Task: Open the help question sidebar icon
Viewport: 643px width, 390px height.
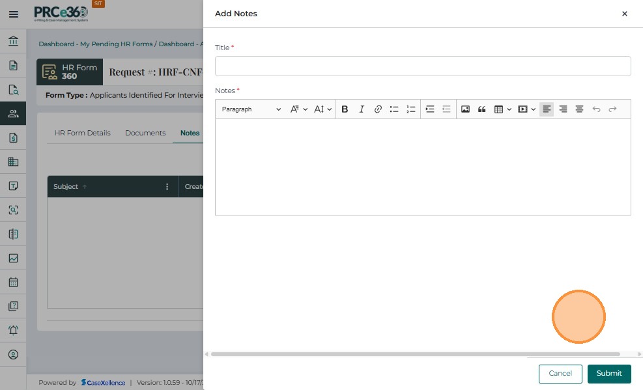Action: tap(13, 306)
